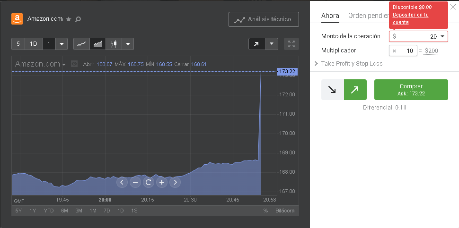Image resolution: width=459 pixels, height=228 pixels.
Task: Switch to candlestick chart type
Action: tap(114, 44)
